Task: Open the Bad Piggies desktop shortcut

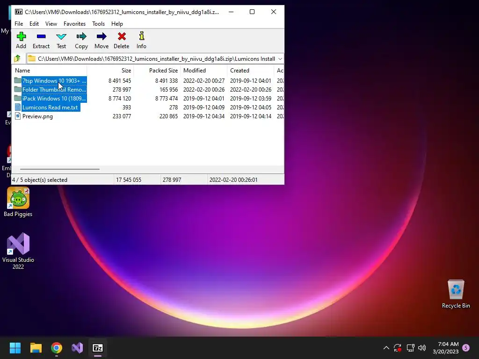Action: tap(18, 202)
